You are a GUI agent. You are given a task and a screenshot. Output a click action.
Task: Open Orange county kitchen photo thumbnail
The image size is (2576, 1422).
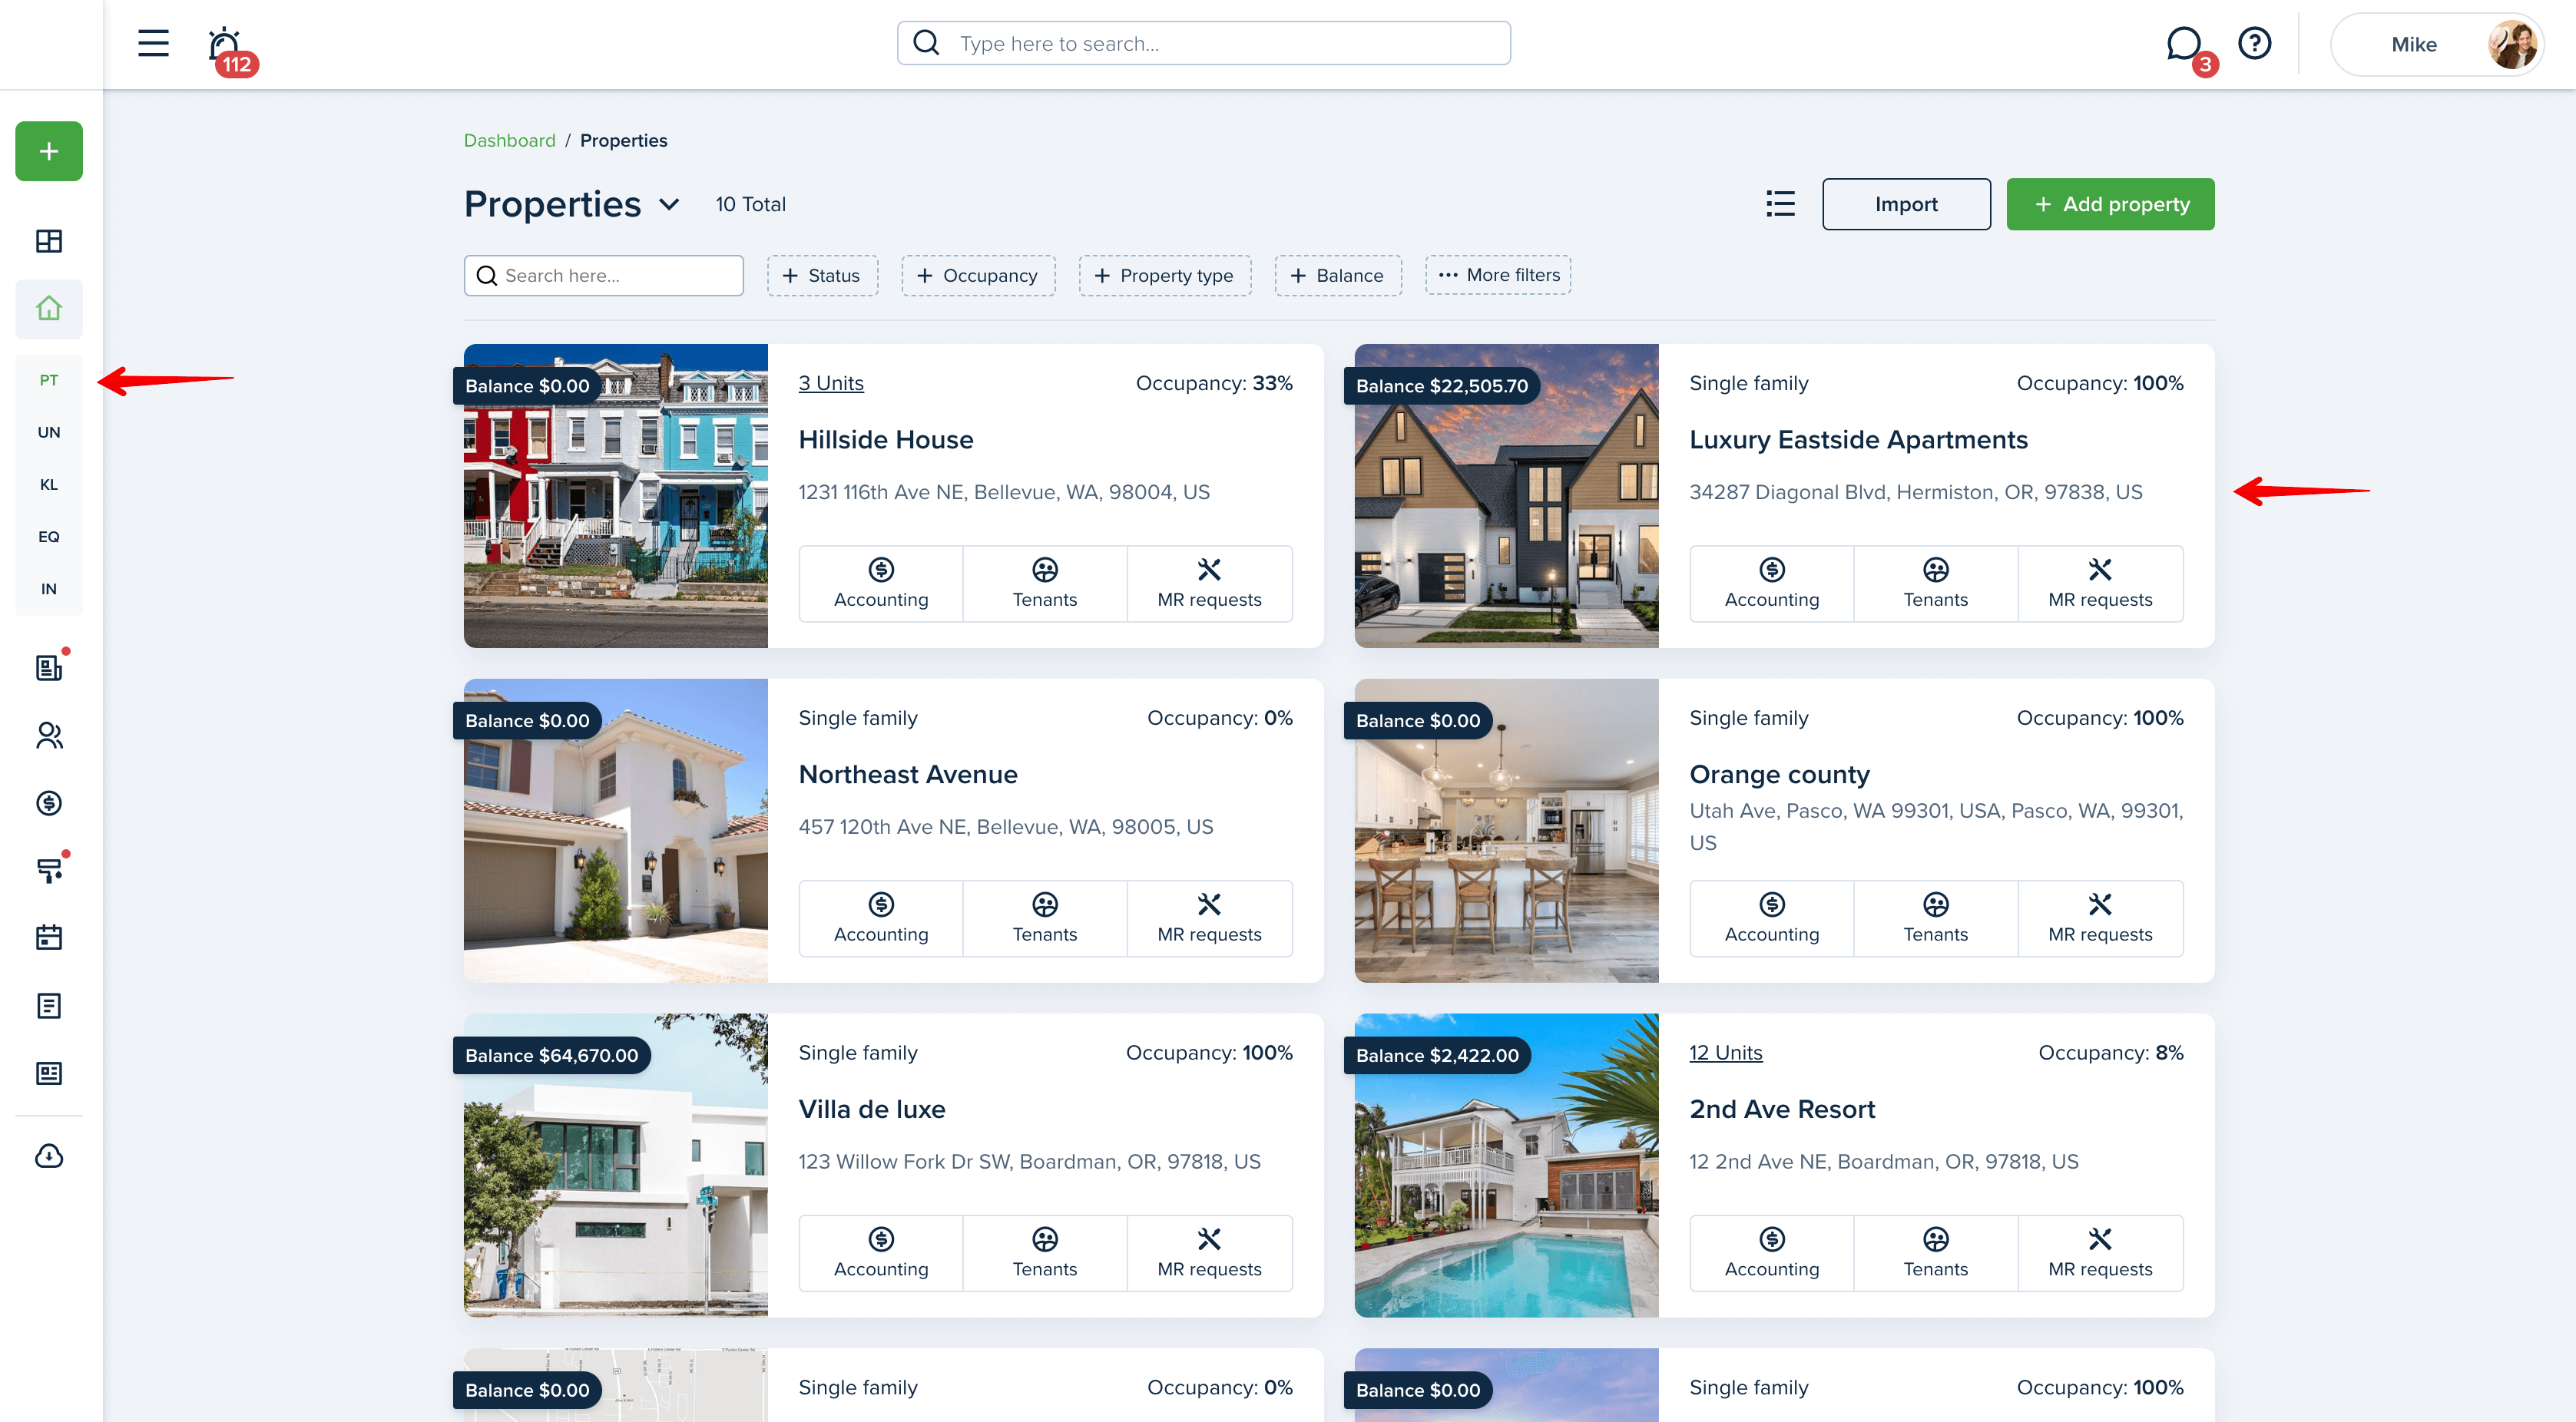pos(1507,831)
